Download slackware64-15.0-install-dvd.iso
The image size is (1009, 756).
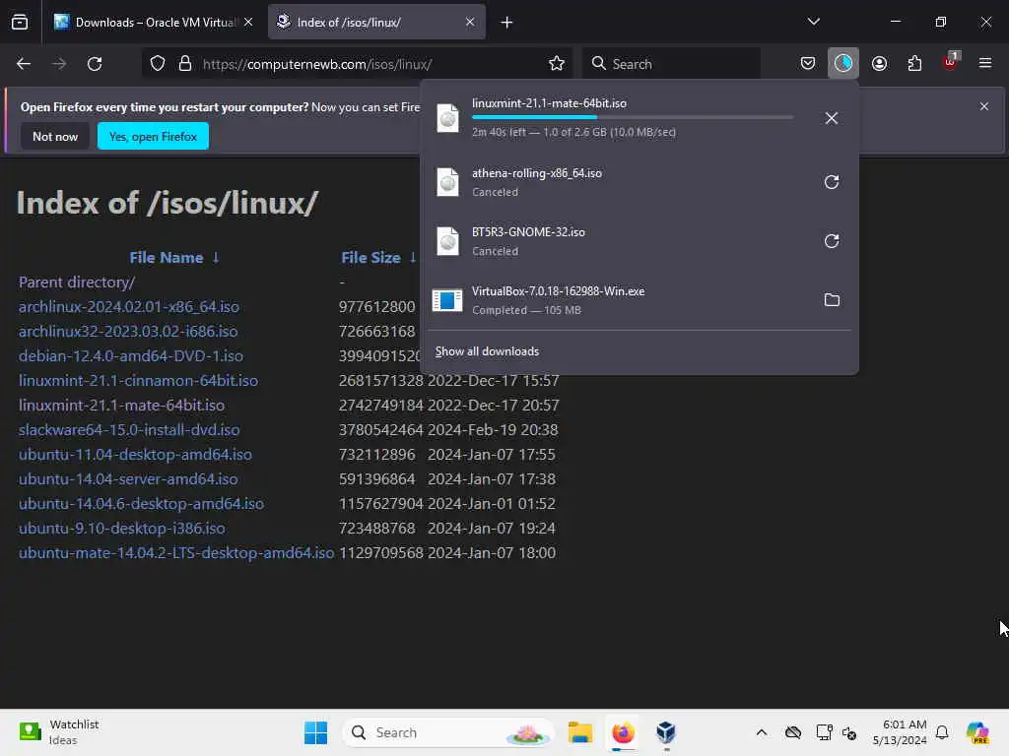click(x=129, y=429)
